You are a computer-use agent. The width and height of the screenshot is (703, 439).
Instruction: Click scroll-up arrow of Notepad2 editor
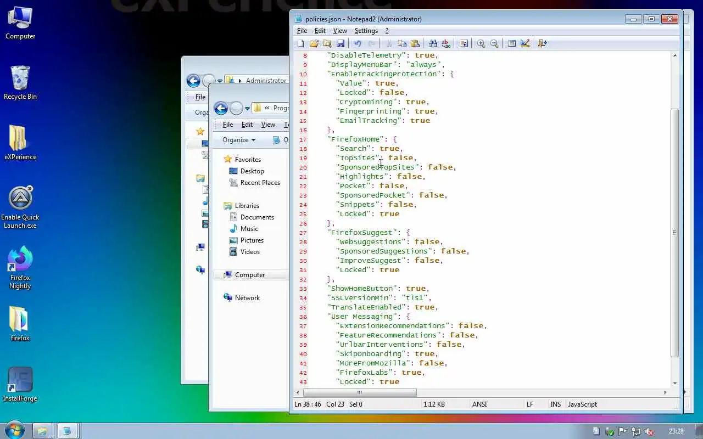(x=675, y=55)
